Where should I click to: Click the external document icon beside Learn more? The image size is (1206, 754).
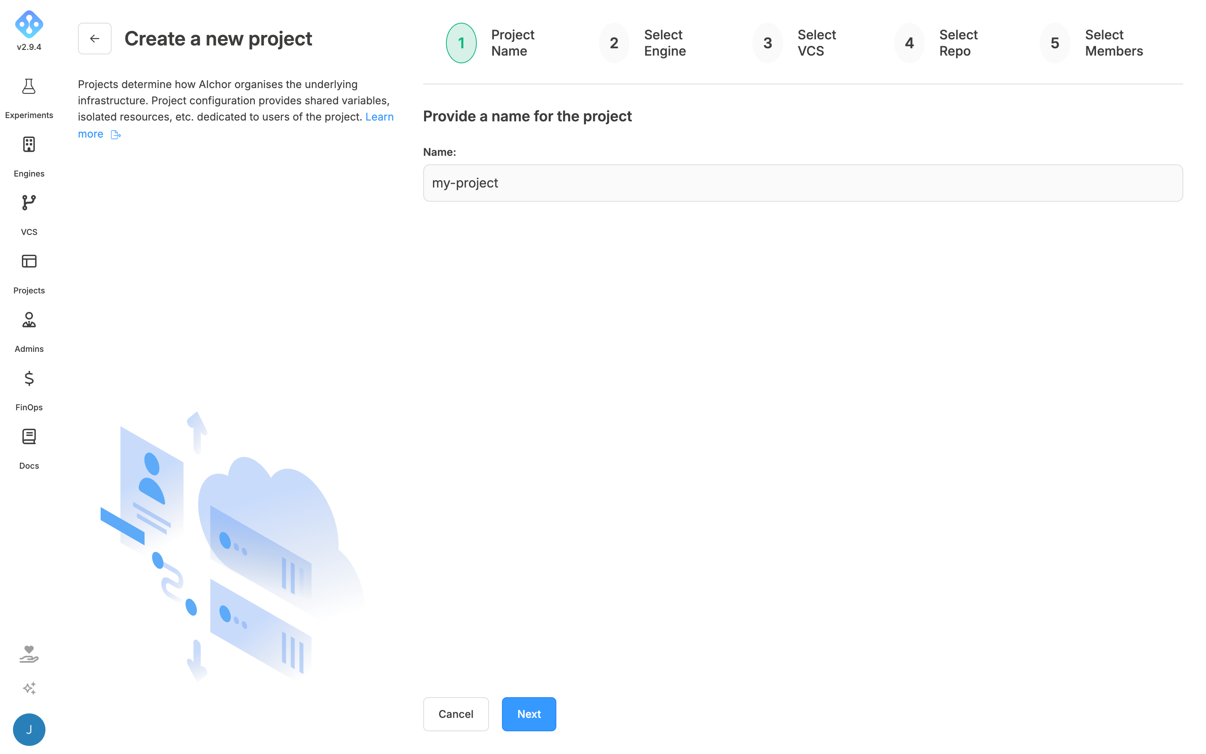[116, 135]
